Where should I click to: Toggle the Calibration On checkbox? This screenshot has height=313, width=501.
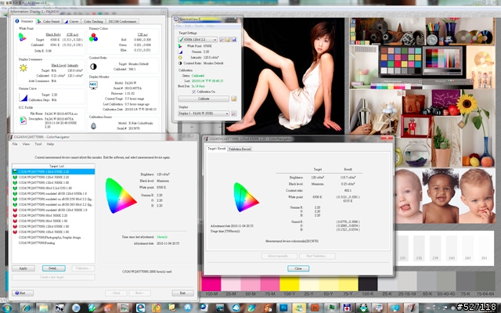point(193,92)
